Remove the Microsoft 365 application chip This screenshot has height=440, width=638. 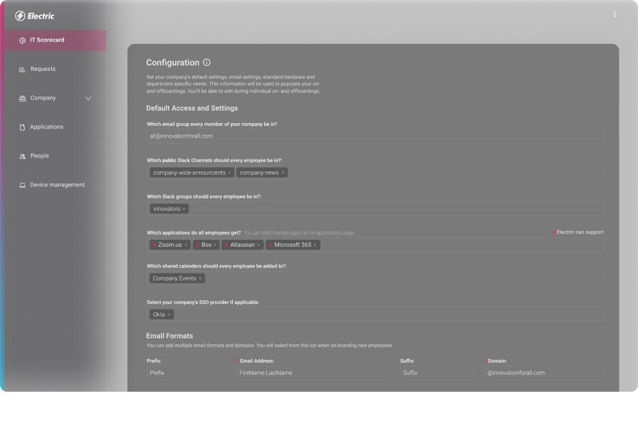tap(315, 245)
